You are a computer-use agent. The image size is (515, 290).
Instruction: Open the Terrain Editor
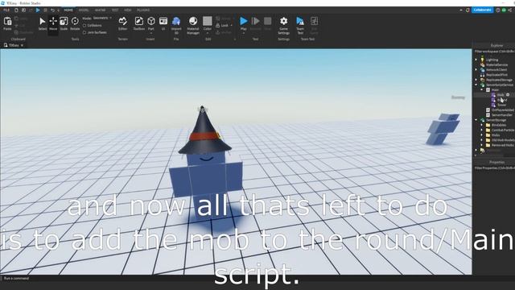[x=123, y=23]
